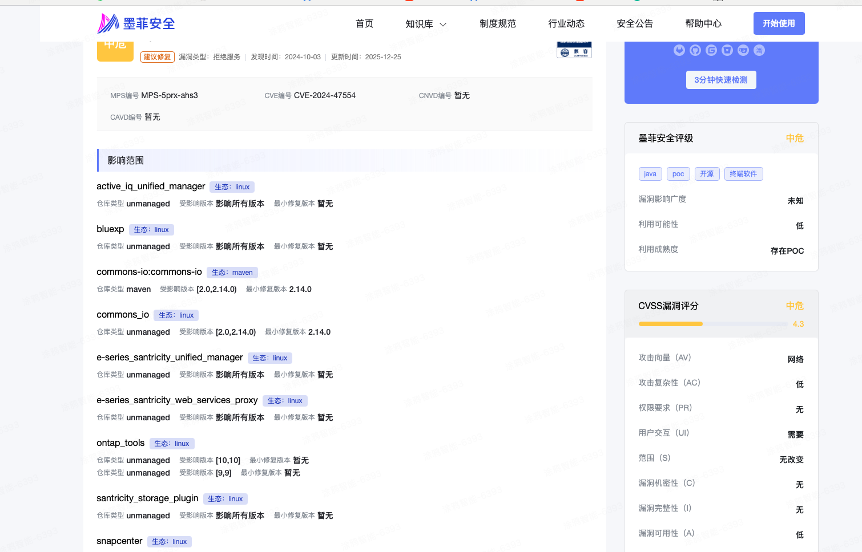The width and height of the screenshot is (862, 552).
Task: Click e-series_santricity_unified_manager component name
Action: [170, 358]
